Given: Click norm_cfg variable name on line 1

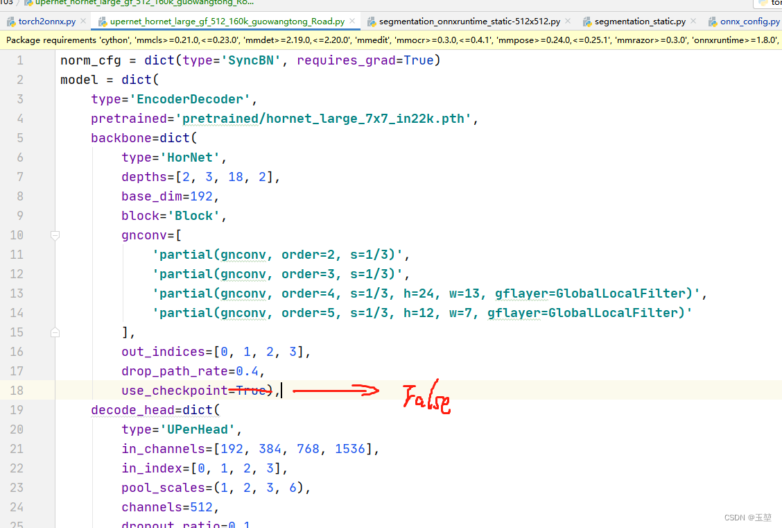Looking at the screenshot, I should point(91,60).
